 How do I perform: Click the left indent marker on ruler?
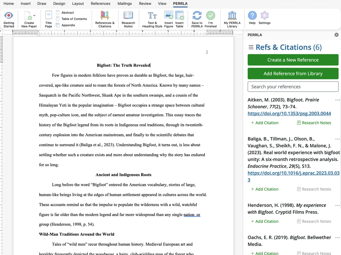[x=39, y=33]
